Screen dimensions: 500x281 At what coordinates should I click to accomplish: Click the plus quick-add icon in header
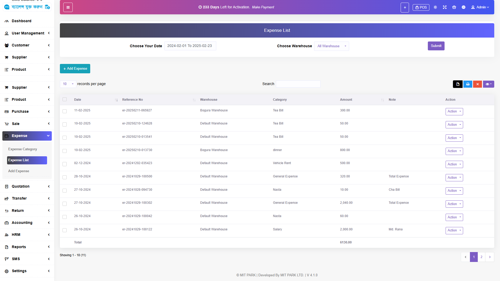(x=405, y=8)
